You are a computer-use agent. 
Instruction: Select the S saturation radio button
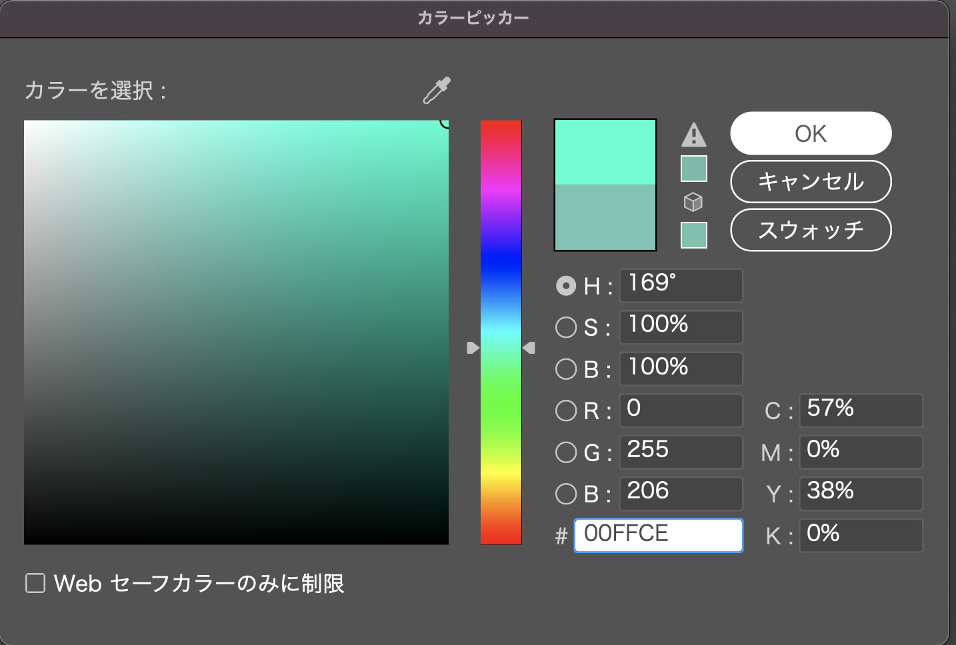point(566,327)
